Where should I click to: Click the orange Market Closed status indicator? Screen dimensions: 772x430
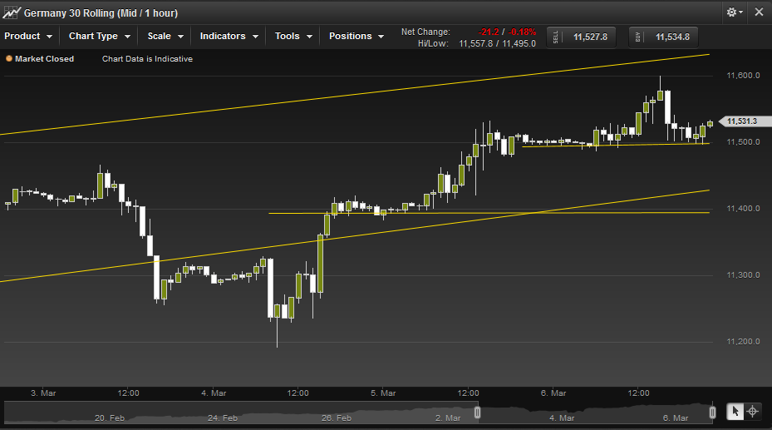click(9, 58)
